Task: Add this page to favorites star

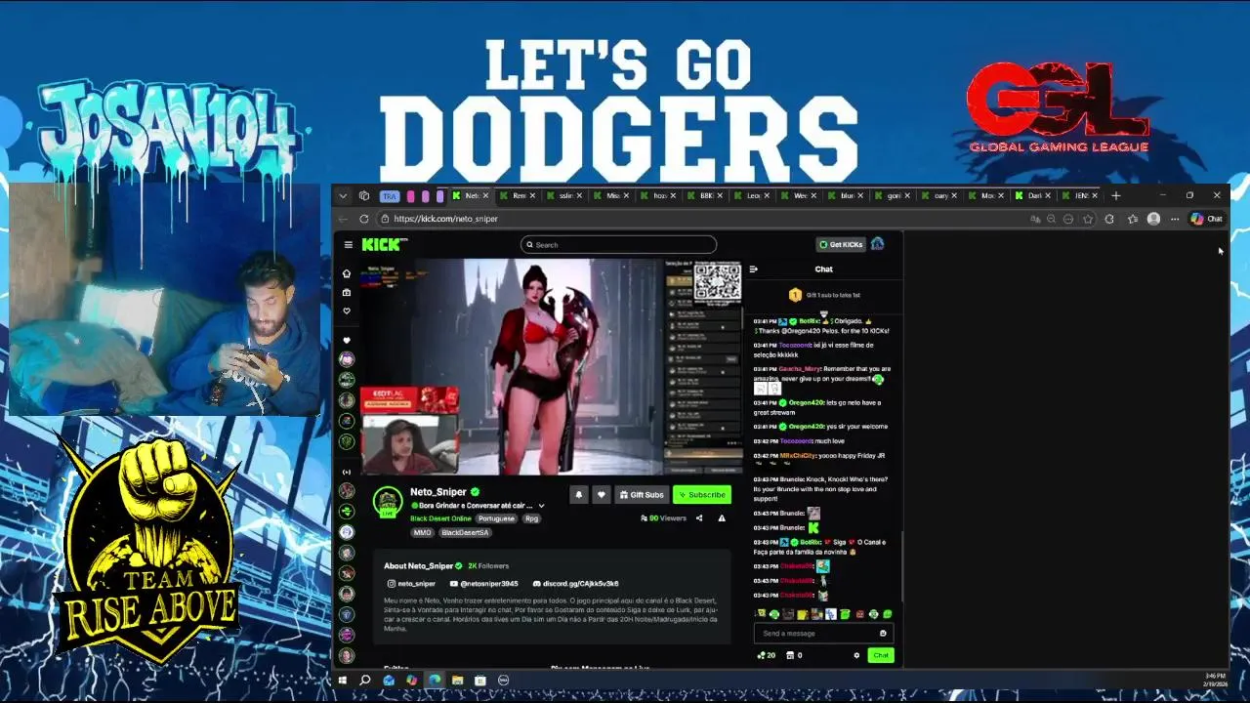Action: (1088, 219)
